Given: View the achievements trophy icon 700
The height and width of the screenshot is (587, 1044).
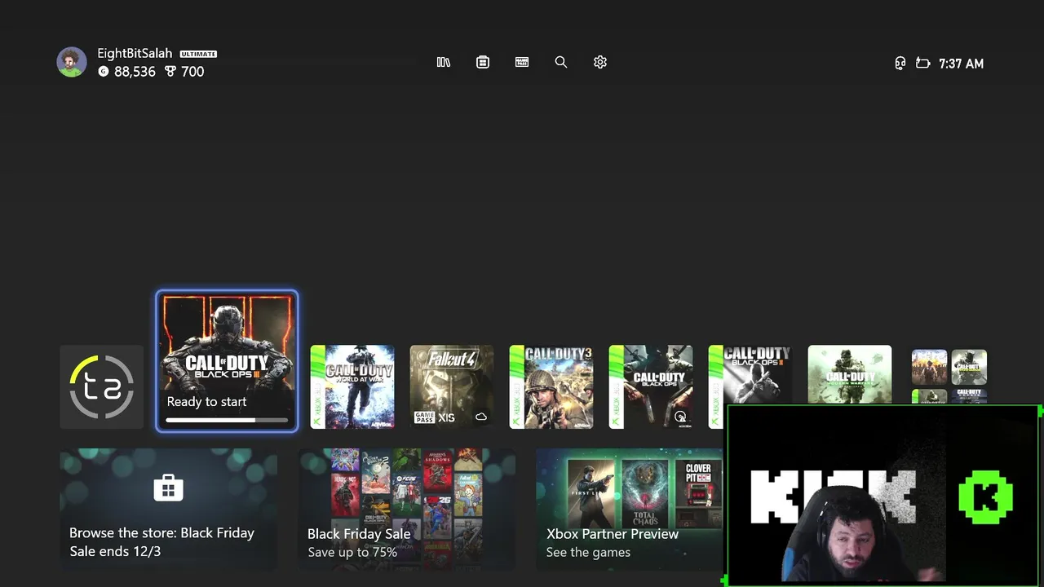Looking at the screenshot, I should [170, 72].
